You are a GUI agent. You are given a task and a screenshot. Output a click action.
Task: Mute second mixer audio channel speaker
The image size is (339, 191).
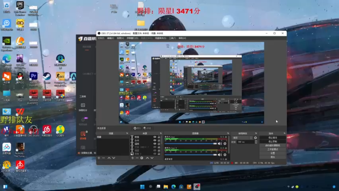220,154
